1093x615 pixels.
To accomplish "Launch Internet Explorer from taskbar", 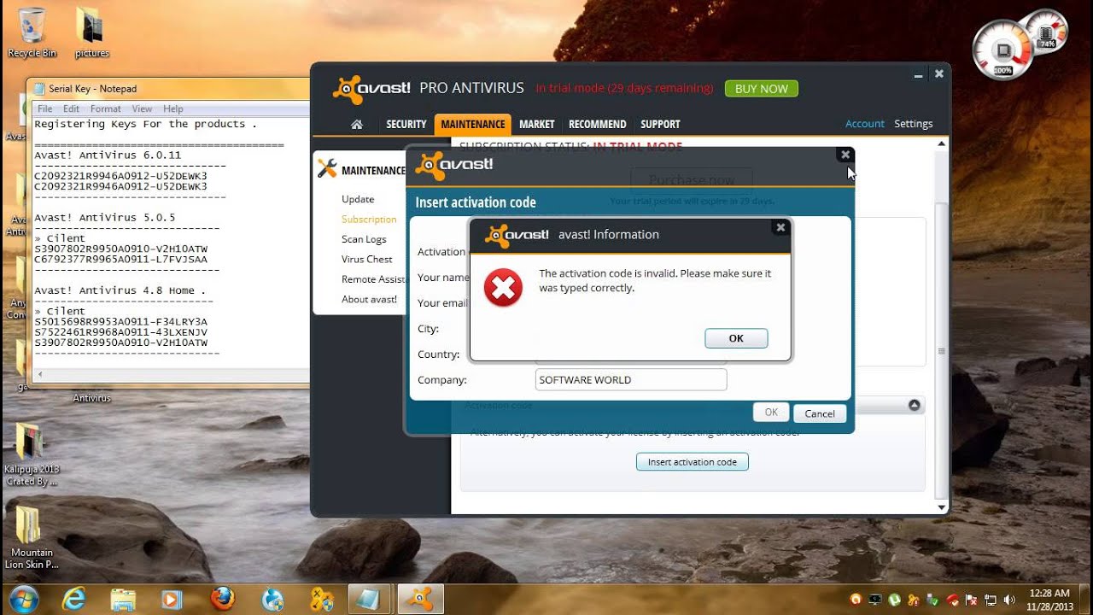I will coord(73,599).
